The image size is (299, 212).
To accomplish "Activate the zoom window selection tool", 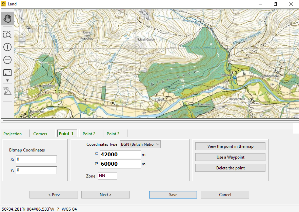I will coord(7,34).
